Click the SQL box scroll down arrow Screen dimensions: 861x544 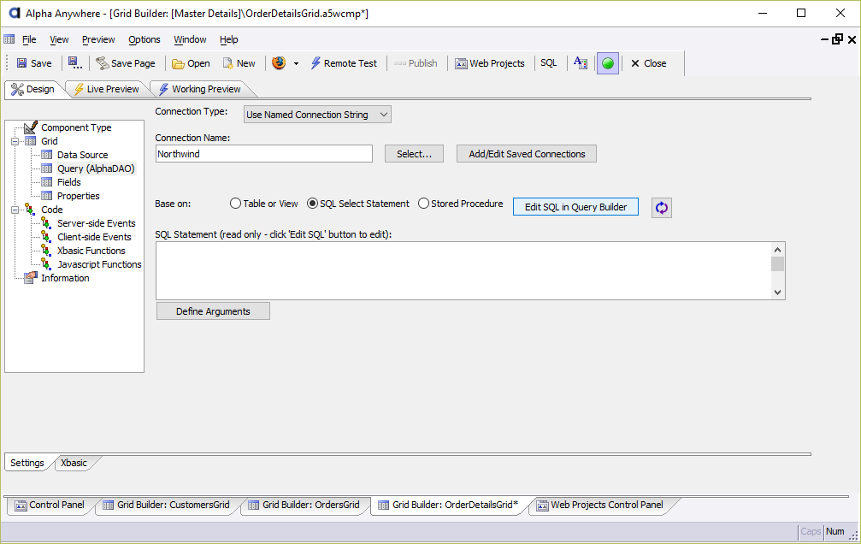tap(777, 293)
